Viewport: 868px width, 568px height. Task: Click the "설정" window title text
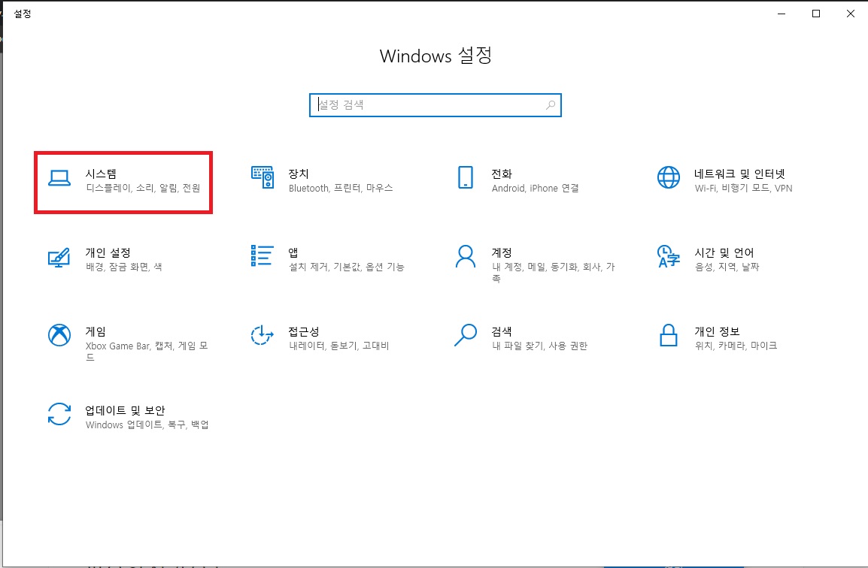(22, 14)
